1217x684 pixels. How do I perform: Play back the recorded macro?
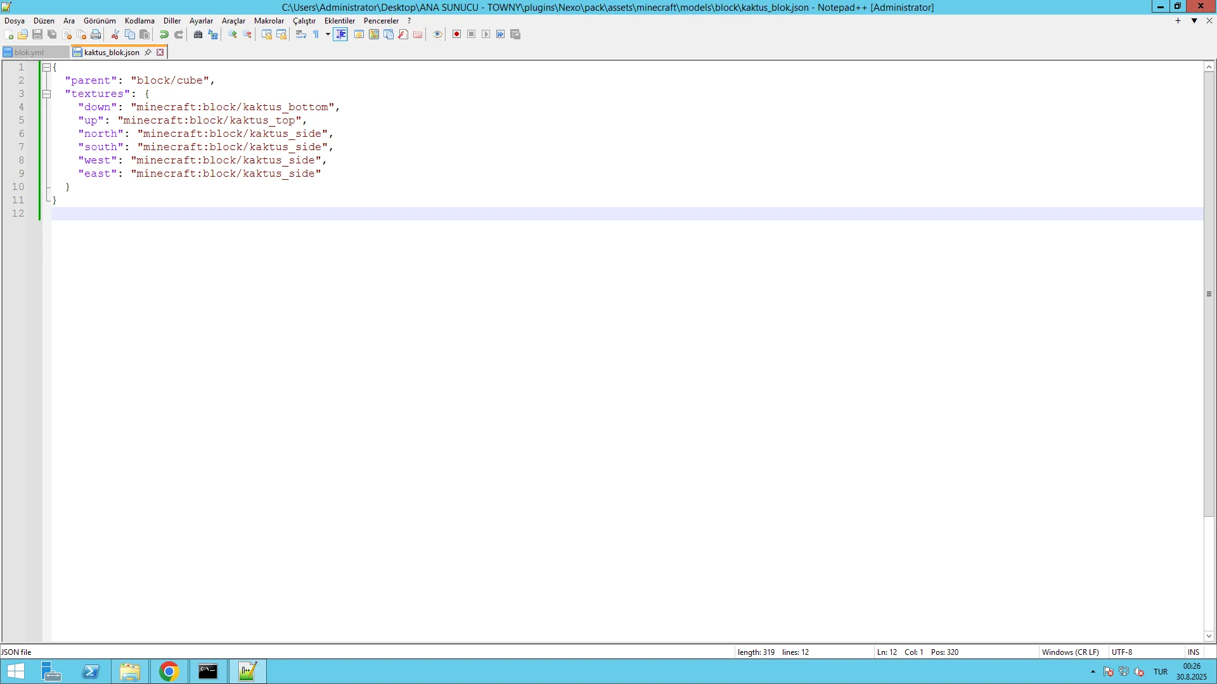[x=486, y=34]
